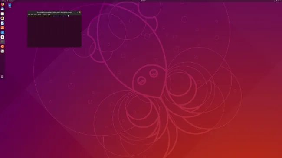The image size is (282, 158).
Task: Select the Trash icon on the desktop
Action: 10,6
